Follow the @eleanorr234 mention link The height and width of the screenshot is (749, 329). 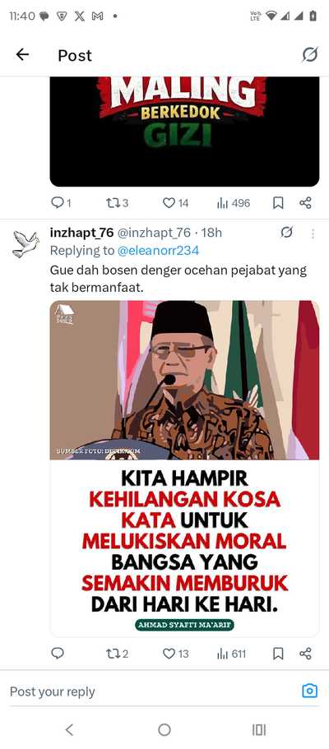158,250
